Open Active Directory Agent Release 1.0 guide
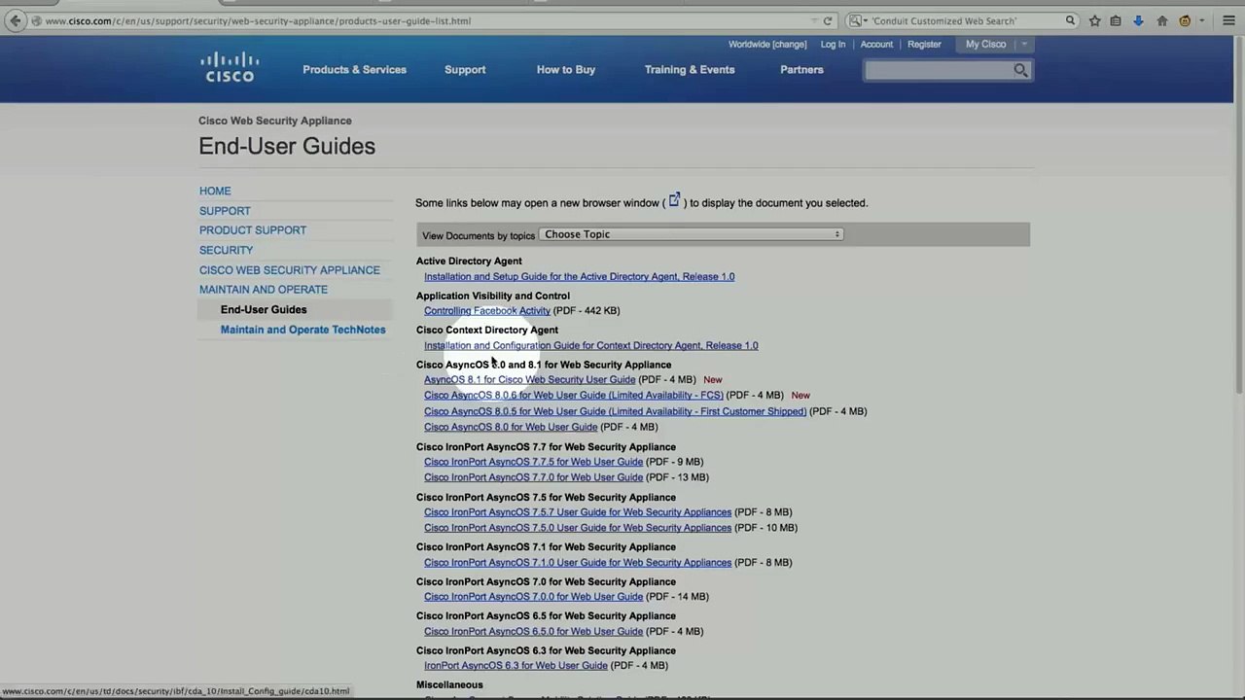Image resolution: width=1245 pixels, height=700 pixels. pos(579,277)
